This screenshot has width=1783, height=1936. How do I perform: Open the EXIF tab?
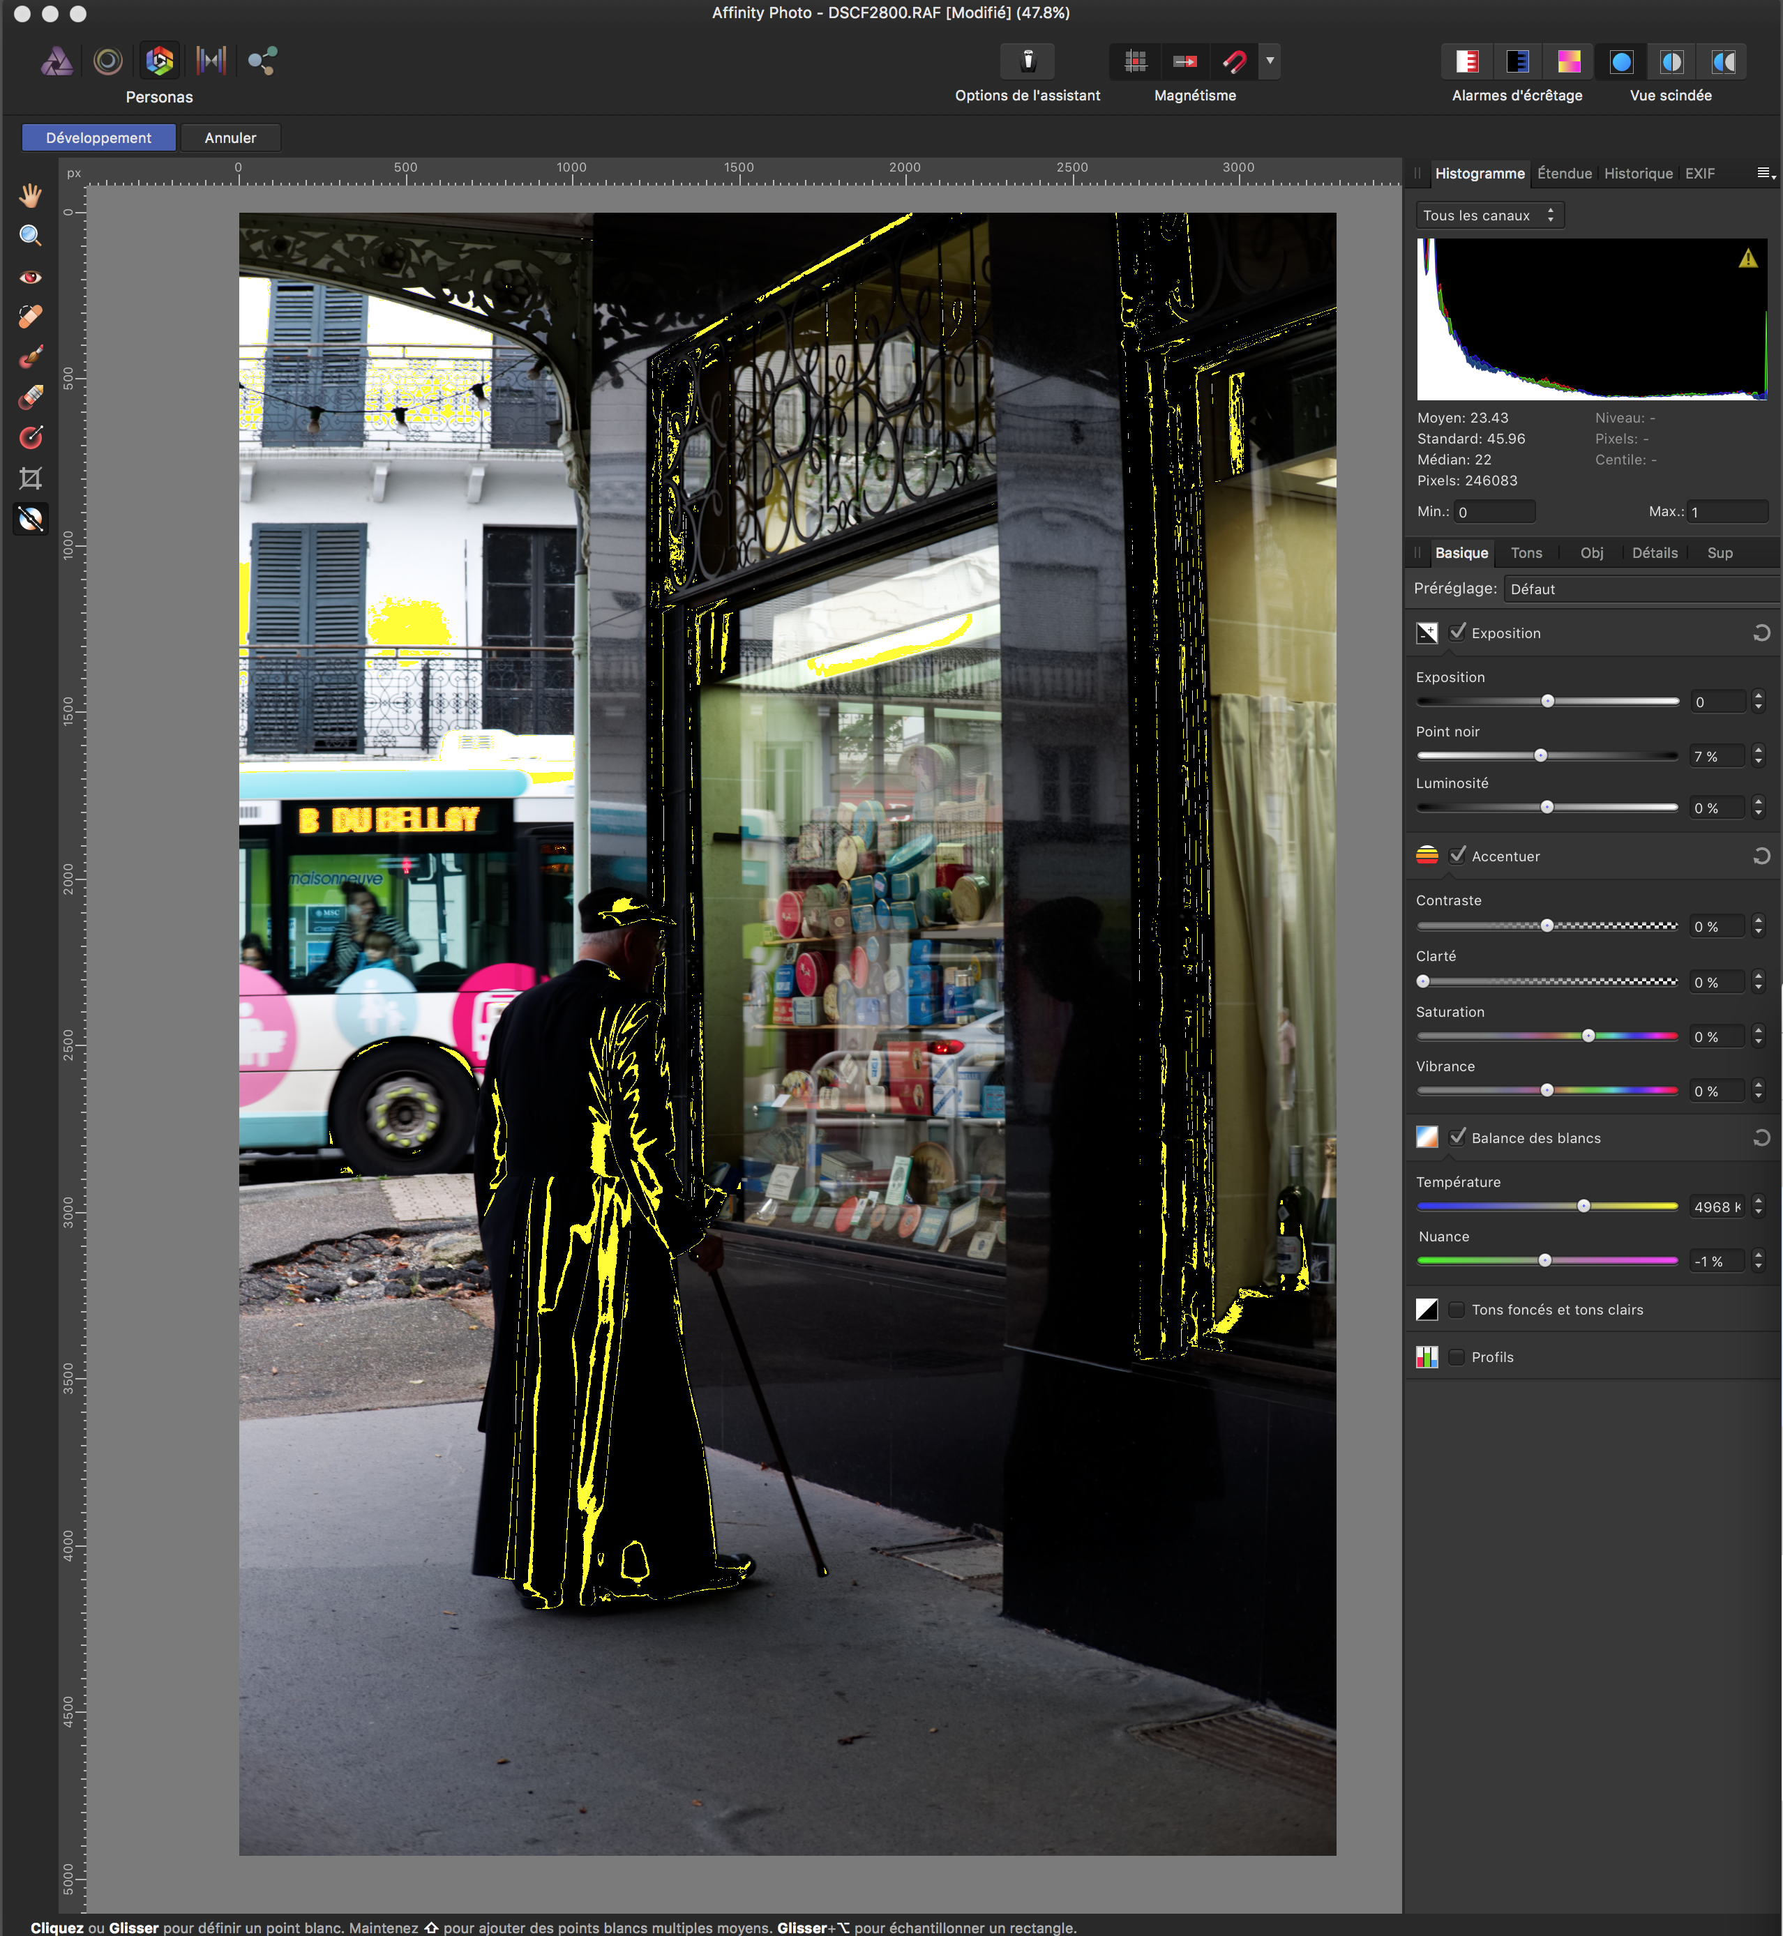pos(1699,174)
